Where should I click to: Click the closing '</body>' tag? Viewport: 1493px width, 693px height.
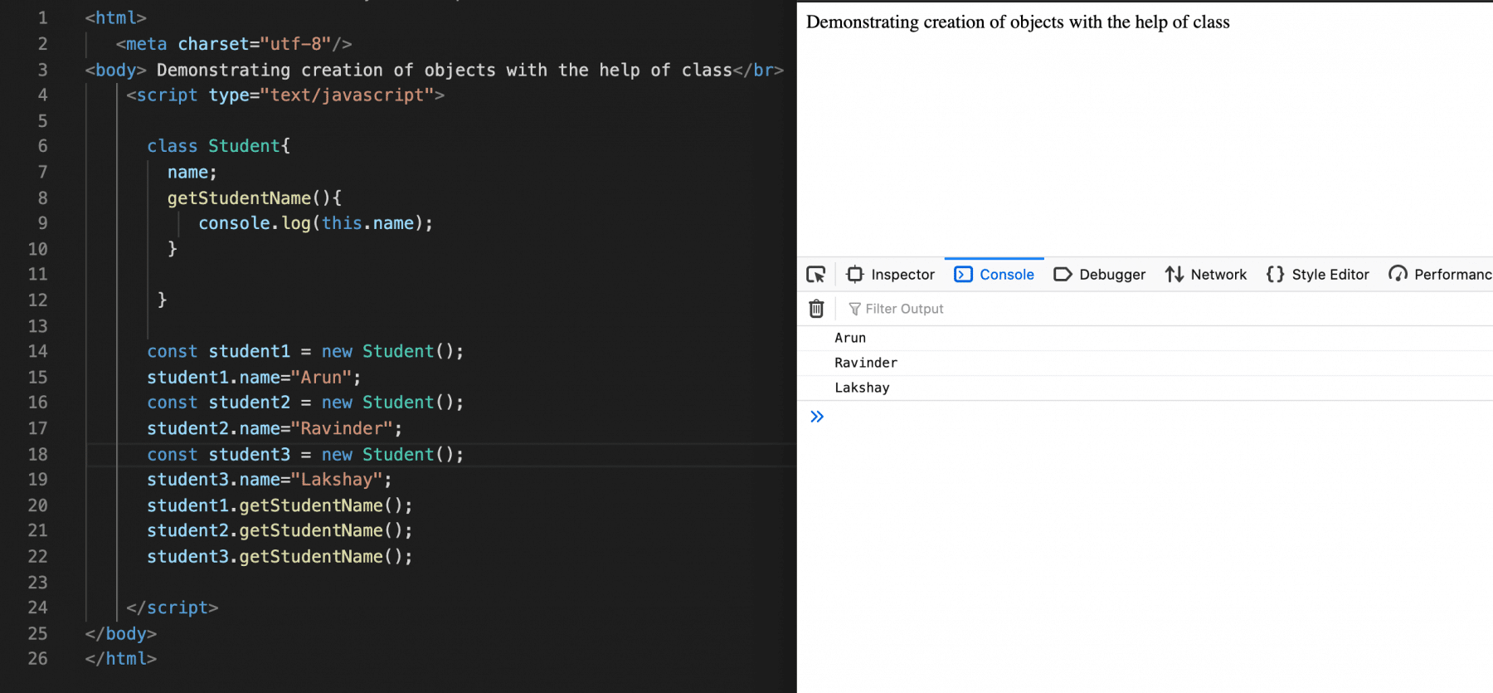tap(121, 633)
